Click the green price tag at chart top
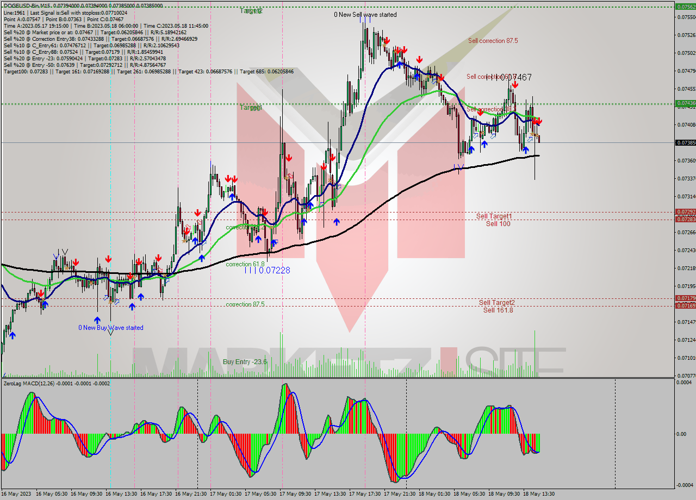The height and width of the screenshot is (500, 696). [x=685, y=7]
